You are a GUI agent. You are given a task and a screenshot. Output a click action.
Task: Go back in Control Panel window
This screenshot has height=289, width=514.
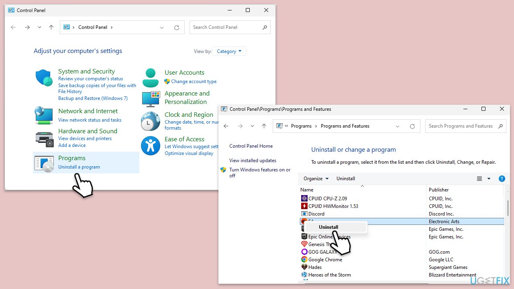13,27
